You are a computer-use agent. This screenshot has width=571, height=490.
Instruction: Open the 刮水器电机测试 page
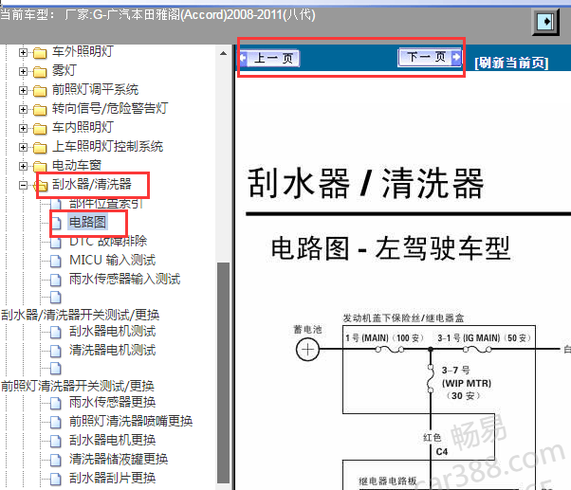point(113,331)
